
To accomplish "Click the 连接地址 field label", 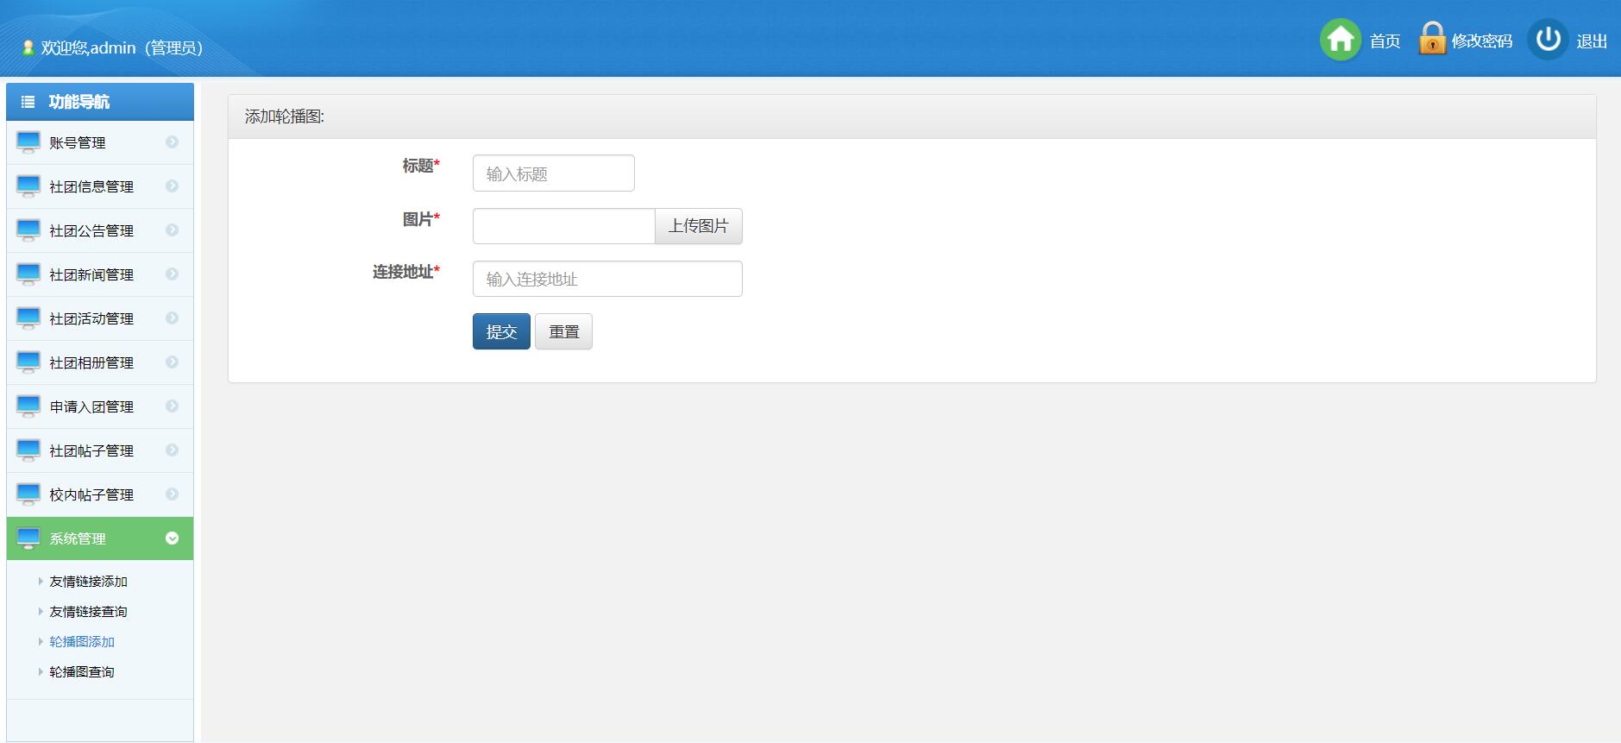I will tap(406, 272).
